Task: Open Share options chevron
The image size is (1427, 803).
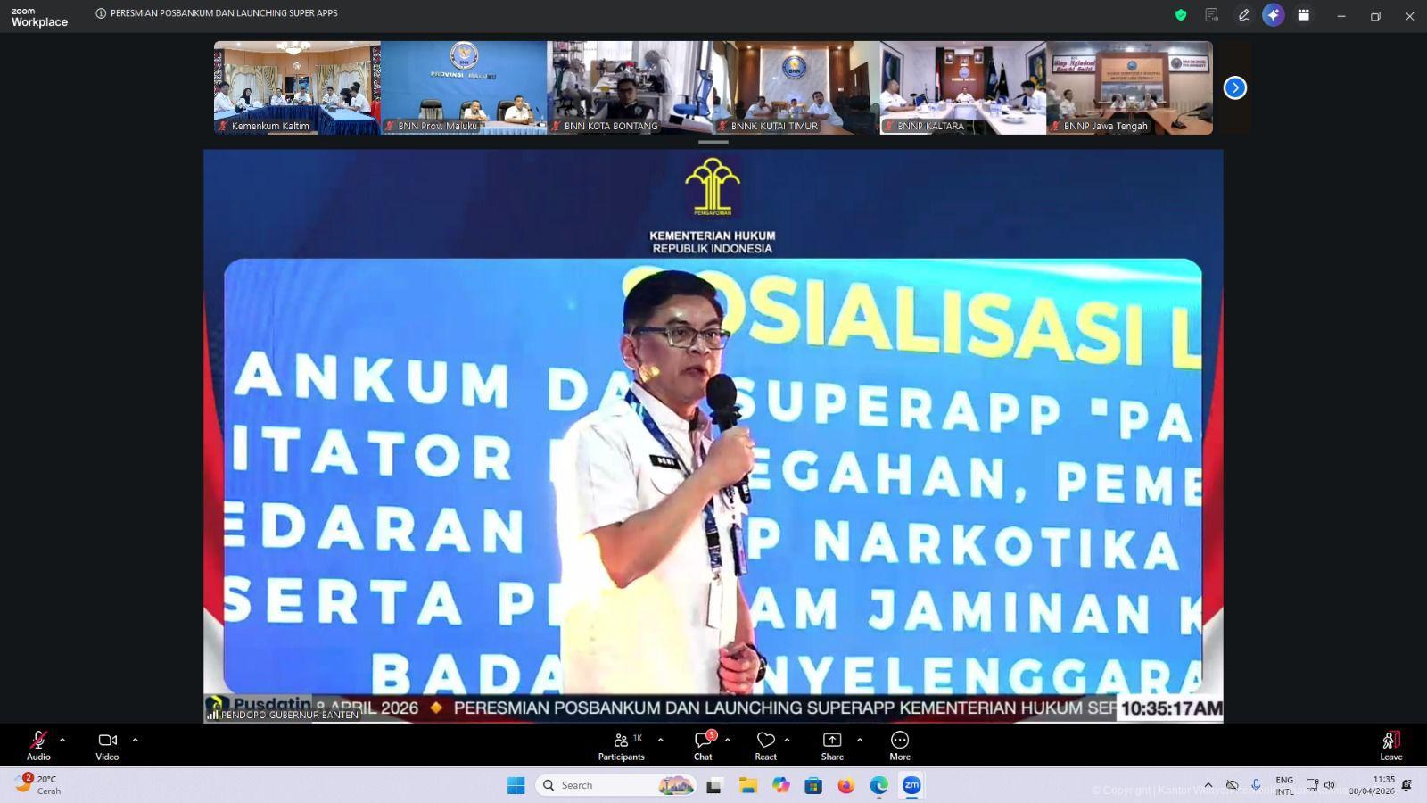Action: click(859, 740)
